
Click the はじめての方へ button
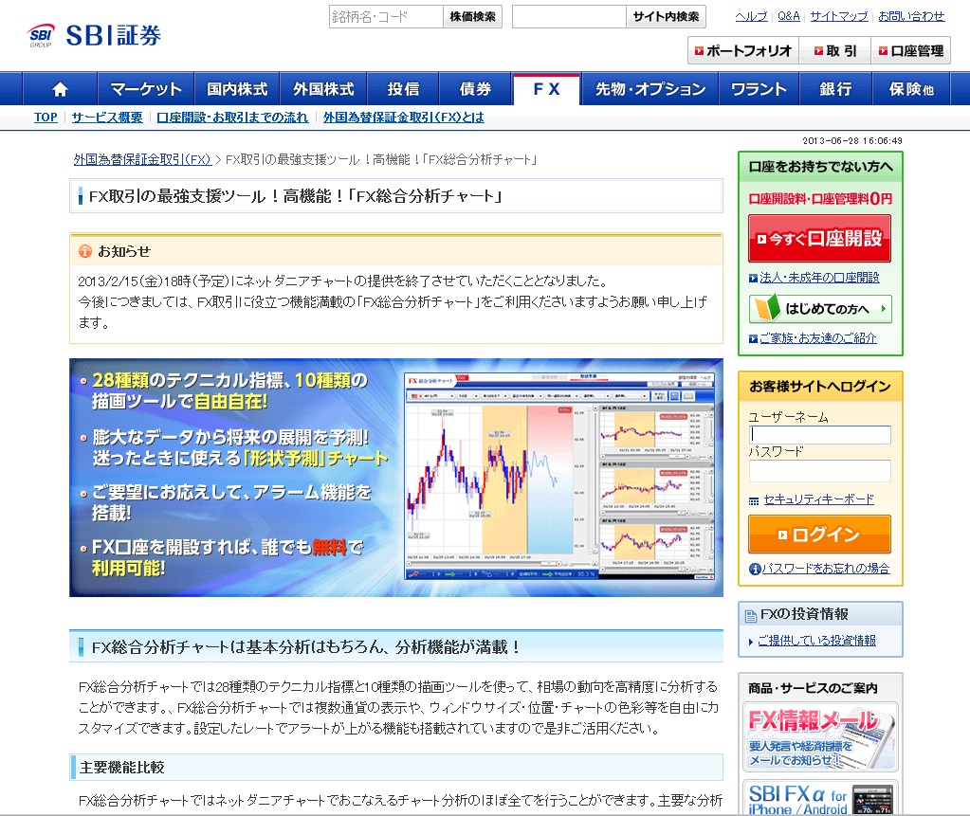point(820,308)
